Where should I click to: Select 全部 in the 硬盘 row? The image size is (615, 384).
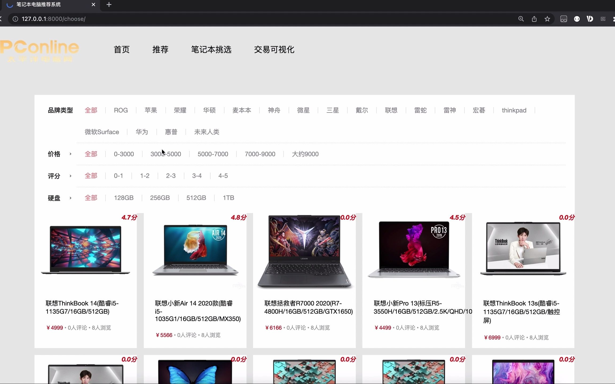tap(91, 198)
